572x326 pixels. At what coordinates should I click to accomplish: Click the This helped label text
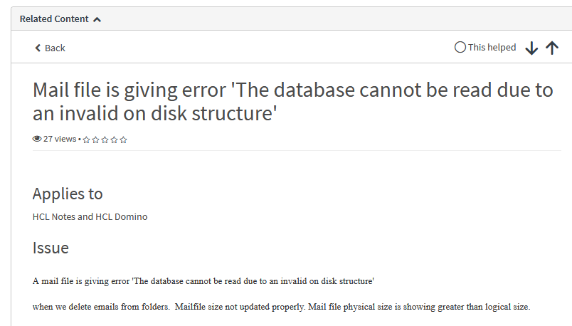(492, 47)
